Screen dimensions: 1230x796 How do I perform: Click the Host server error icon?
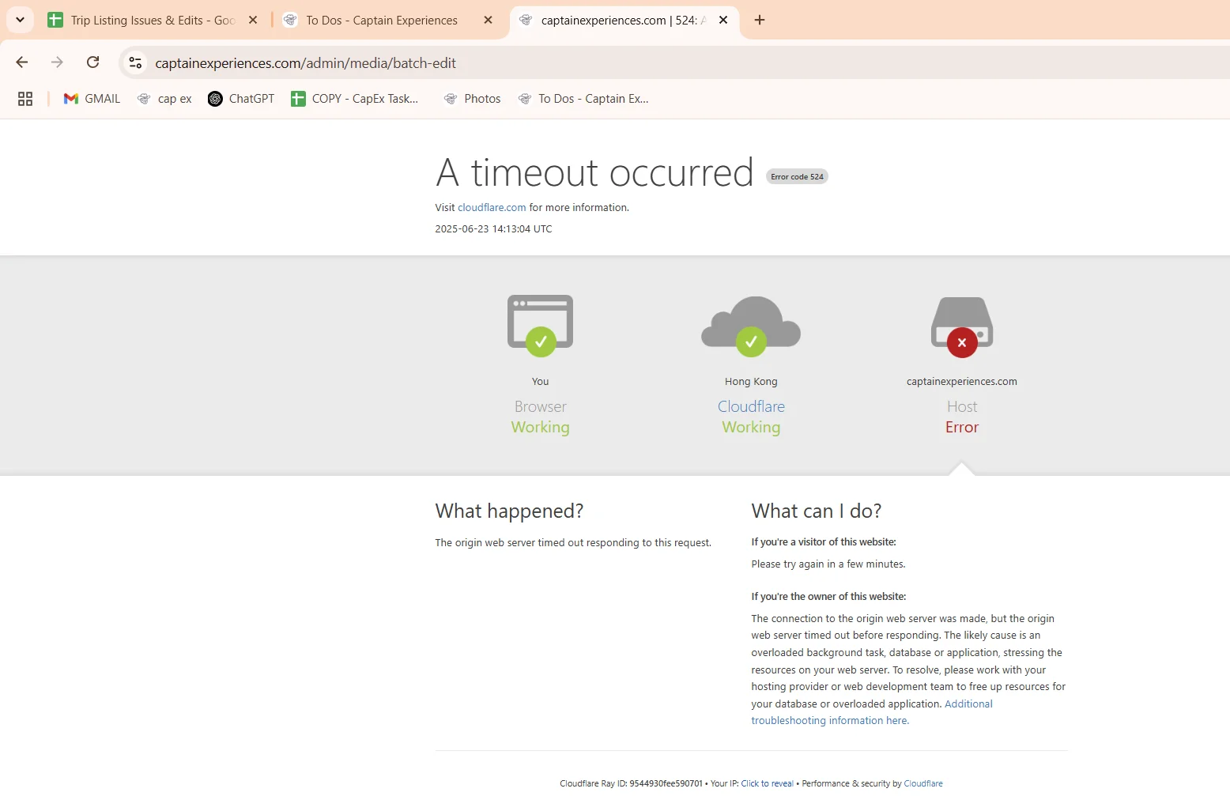(x=962, y=326)
